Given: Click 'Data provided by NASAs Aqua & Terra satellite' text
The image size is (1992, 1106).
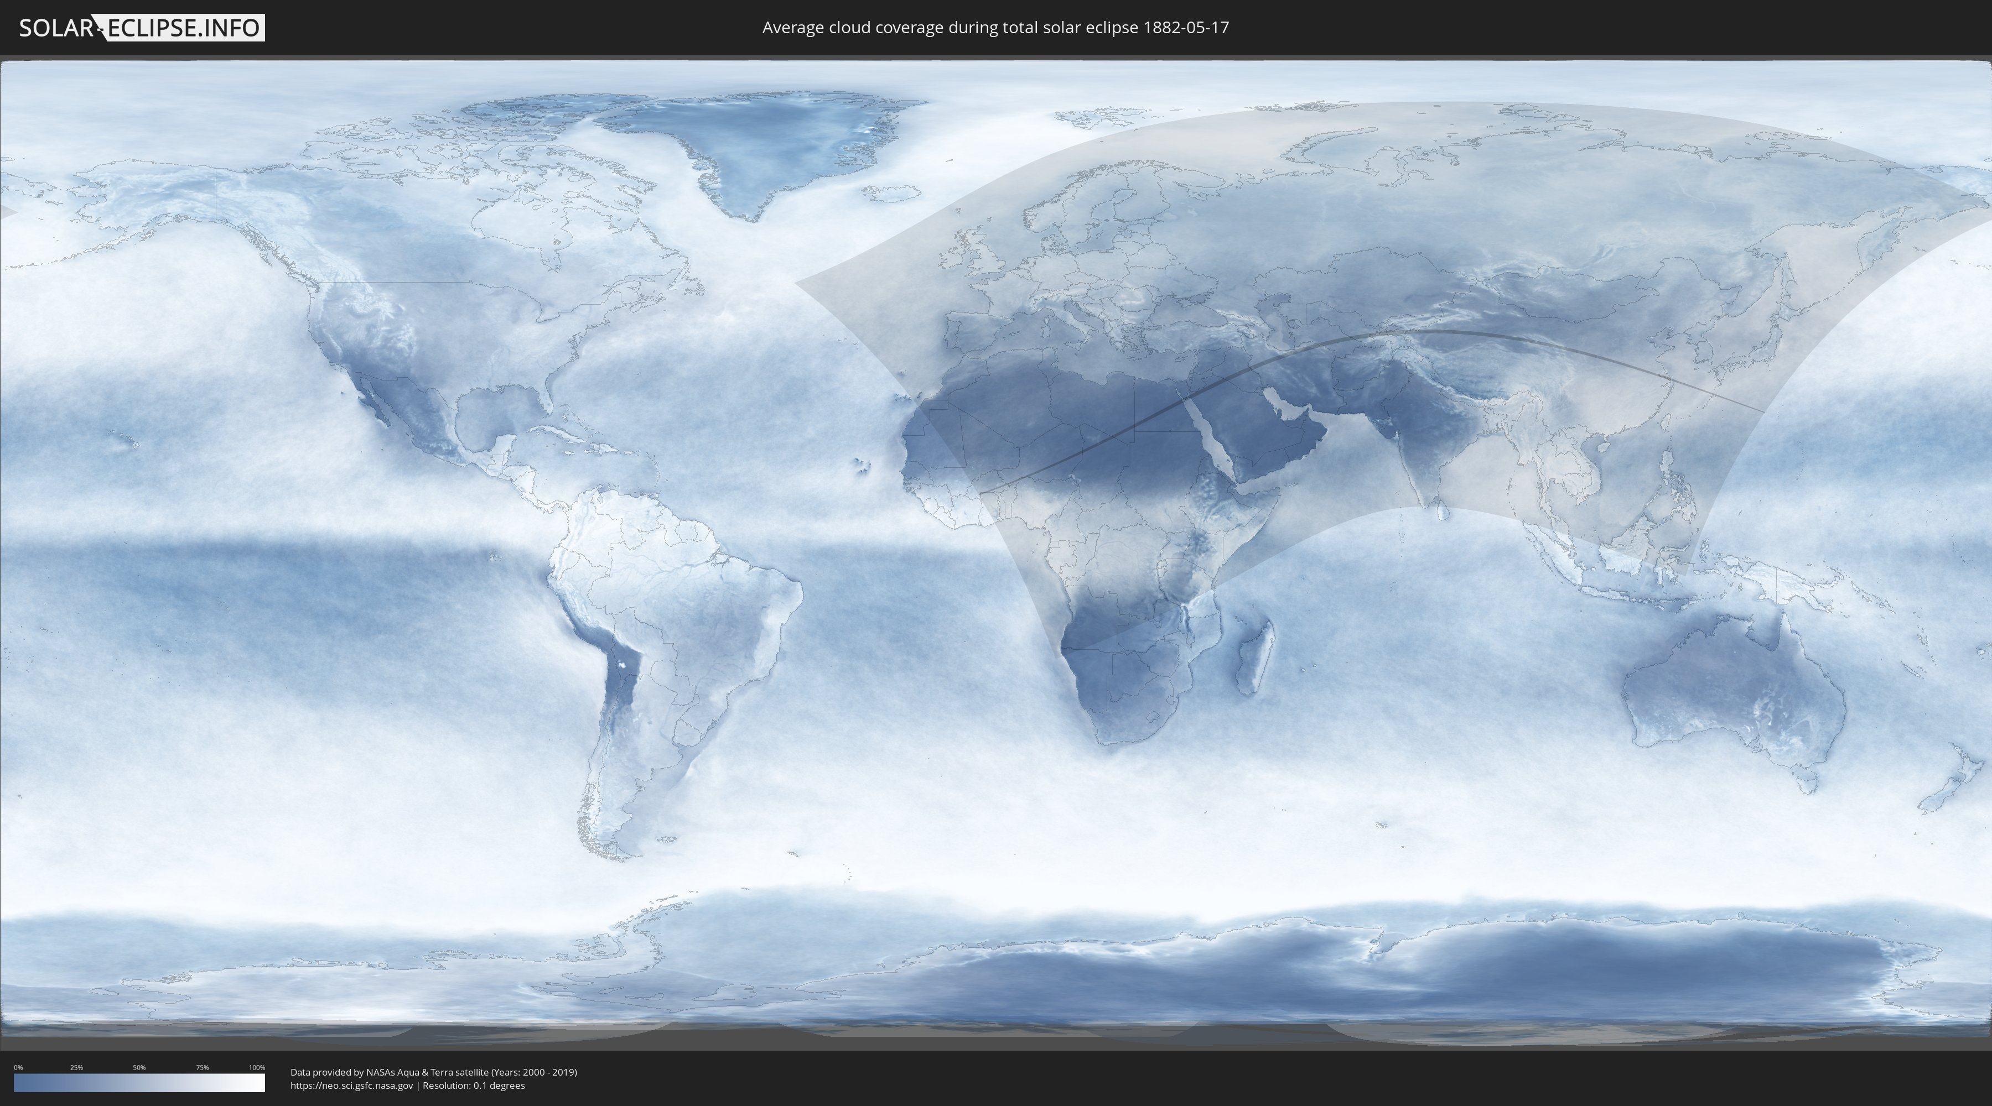Looking at the screenshot, I should point(389,1072).
